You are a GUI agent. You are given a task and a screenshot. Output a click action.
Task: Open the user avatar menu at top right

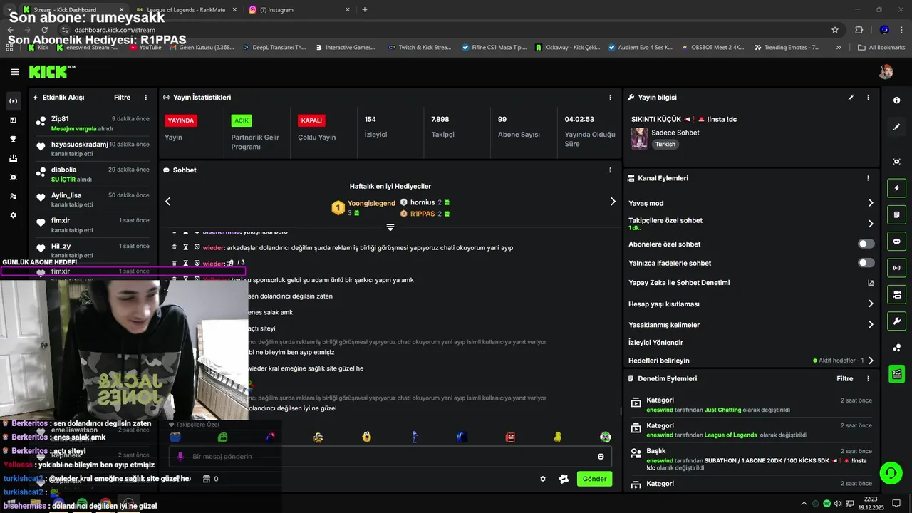point(886,71)
